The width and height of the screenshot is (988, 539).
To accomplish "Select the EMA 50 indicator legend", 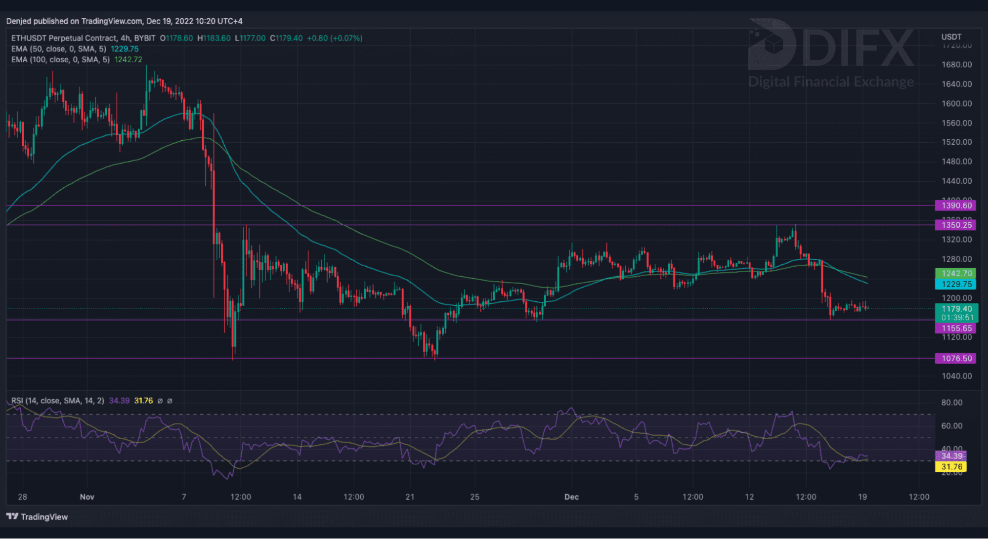I will pyautogui.click(x=58, y=49).
